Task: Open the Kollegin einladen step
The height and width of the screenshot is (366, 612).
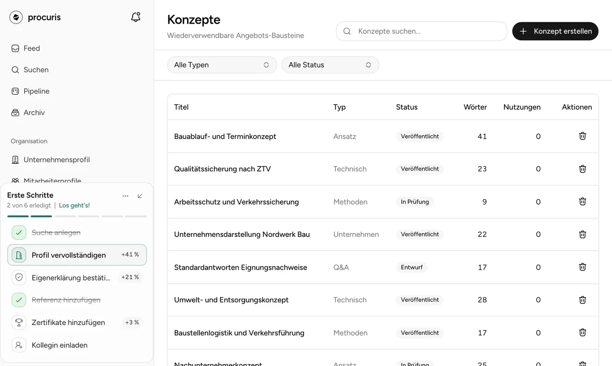Action: coord(77,345)
